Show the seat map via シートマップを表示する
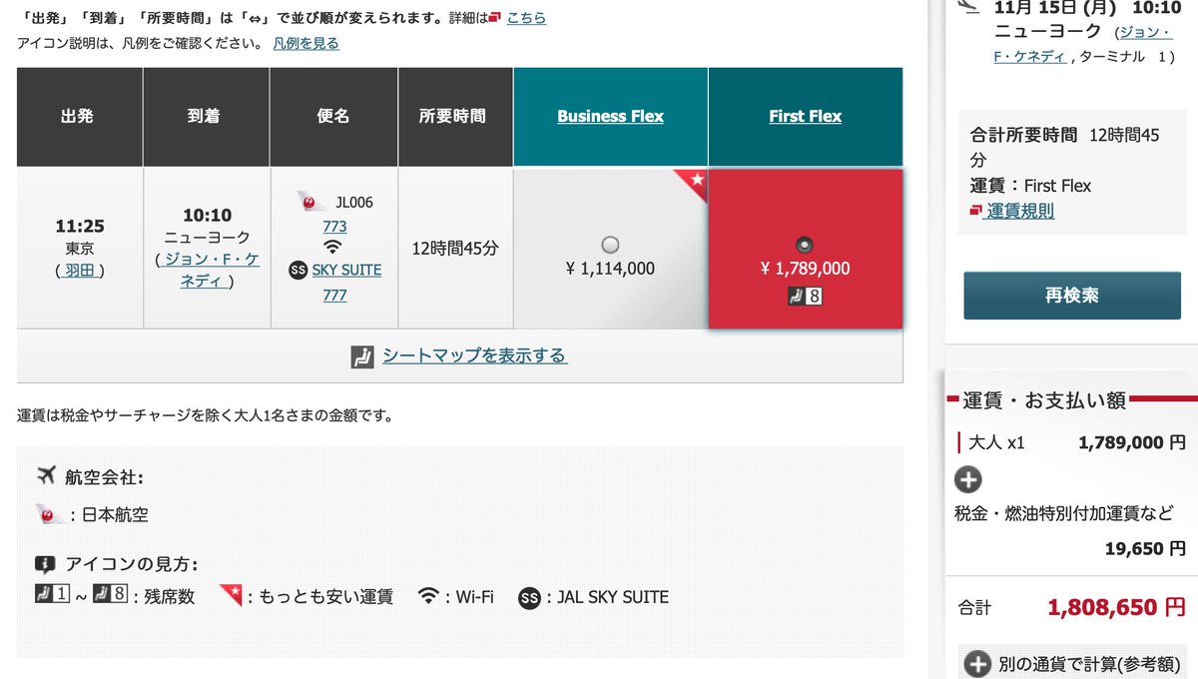This screenshot has height=679, width=1198. [475, 355]
